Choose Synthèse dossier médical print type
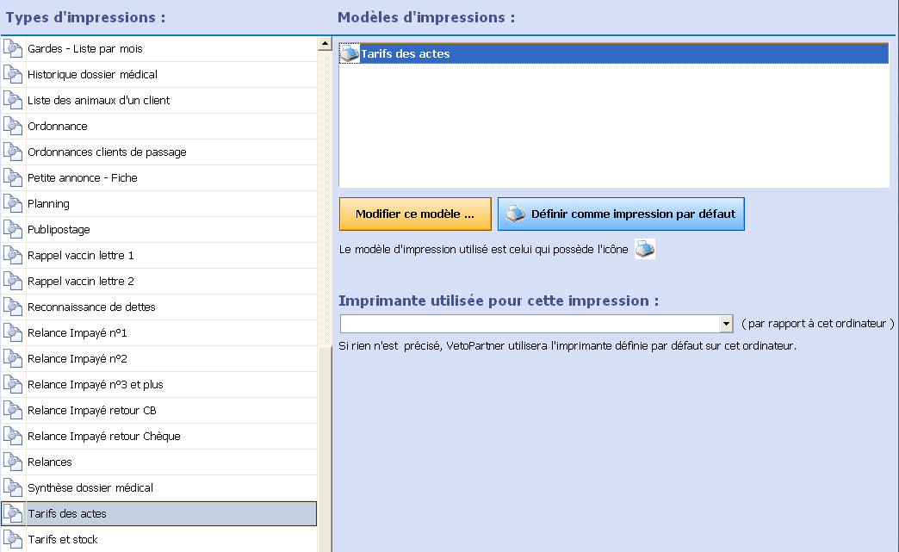Viewport: 899px width, 552px height. pos(90,488)
